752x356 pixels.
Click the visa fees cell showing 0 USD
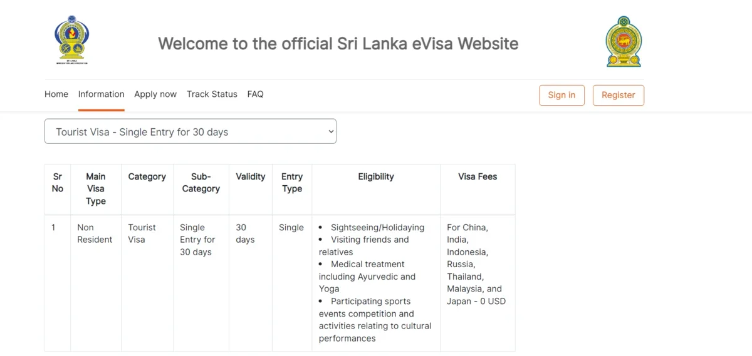(476, 264)
